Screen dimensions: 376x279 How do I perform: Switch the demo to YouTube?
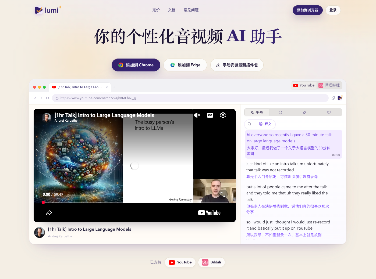click(x=304, y=85)
